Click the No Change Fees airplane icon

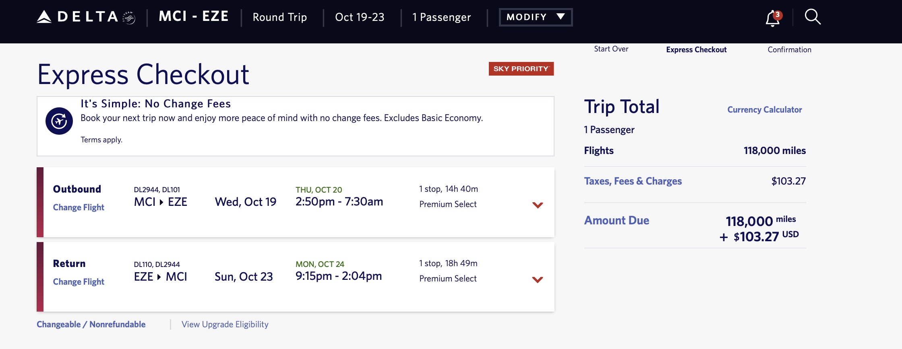point(59,121)
